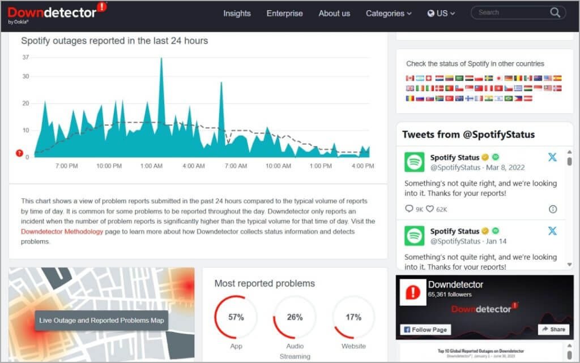The width and height of the screenshot is (580, 363).
Task: Click the tweets panel scrollbar thumb
Action: click(x=569, y=161)
